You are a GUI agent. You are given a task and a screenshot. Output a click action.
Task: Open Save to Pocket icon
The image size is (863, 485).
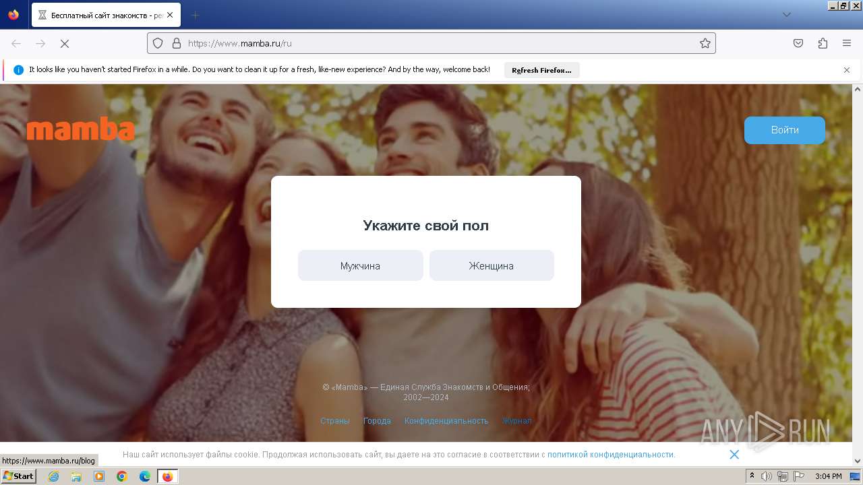tap(798, 43)
